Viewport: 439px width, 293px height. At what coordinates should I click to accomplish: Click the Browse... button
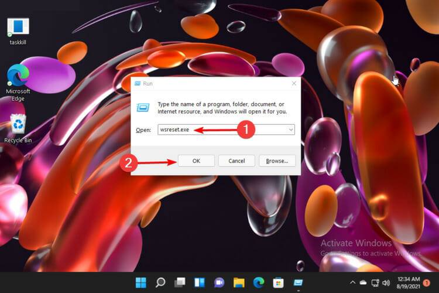[277, 161]
